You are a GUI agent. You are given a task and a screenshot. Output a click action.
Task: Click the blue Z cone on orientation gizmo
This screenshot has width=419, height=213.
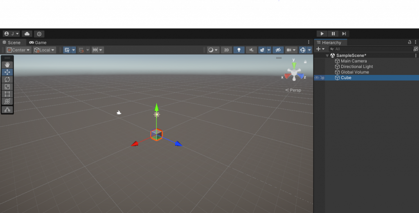(301, 76)
